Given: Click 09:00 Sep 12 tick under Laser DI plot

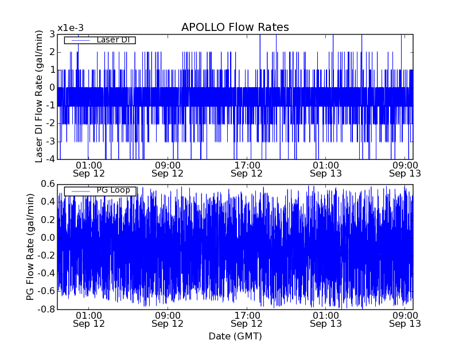Looking at the screenshot, I should pos(168,169).
